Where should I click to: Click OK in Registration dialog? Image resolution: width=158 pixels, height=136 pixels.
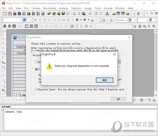[118, 99]
